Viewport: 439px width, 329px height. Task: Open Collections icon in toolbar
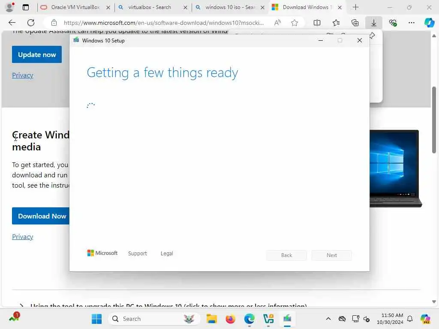point(355,23)
